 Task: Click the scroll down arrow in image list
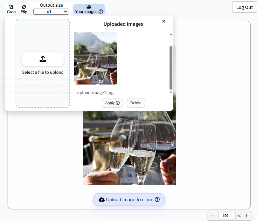point(171,92)
